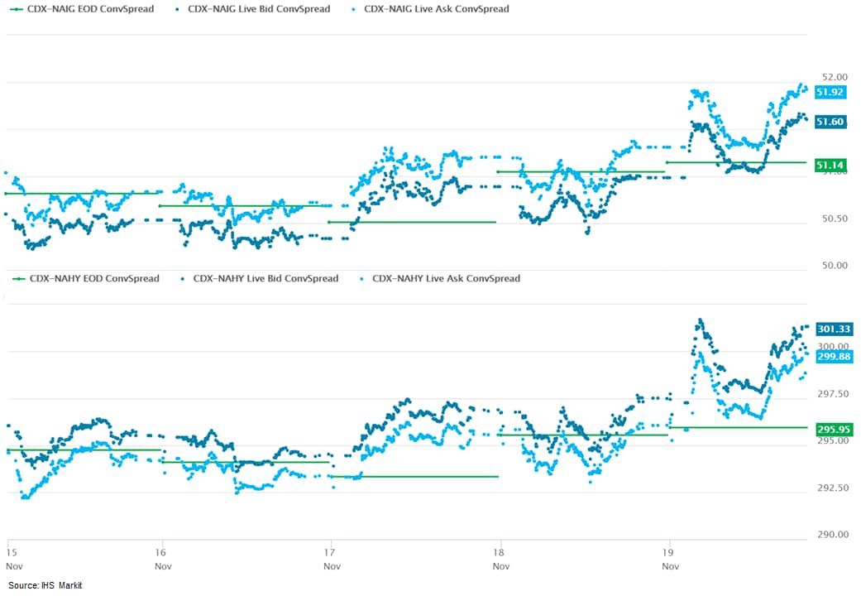
Task: Click the 51.92 light blue value label
Action: coord(829,92)
